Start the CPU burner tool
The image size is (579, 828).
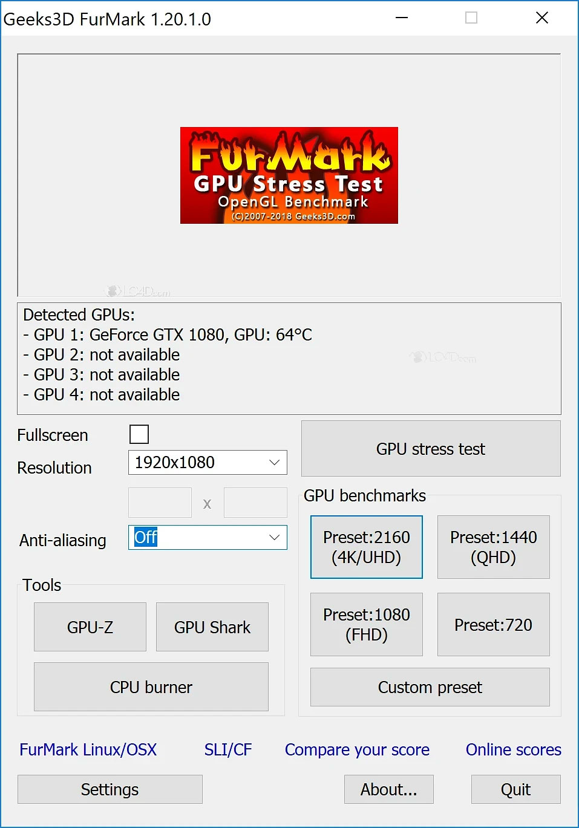coord(151,687)
